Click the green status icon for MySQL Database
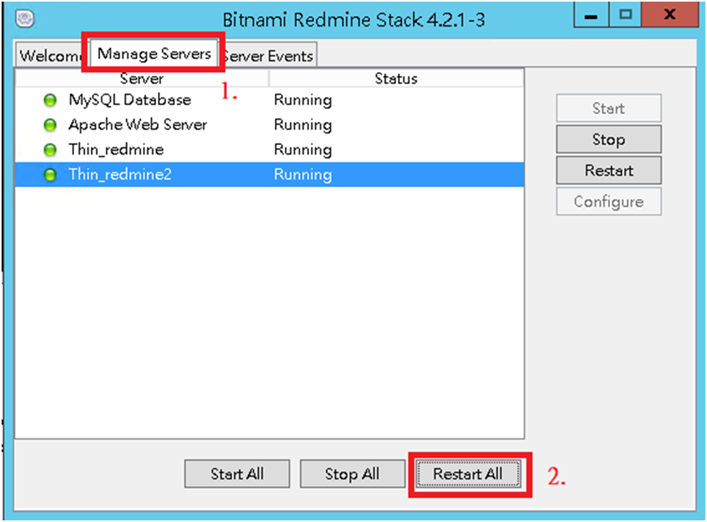Image resolution: width=707 pixels, height=522 pixels. (x=50, y=100)
